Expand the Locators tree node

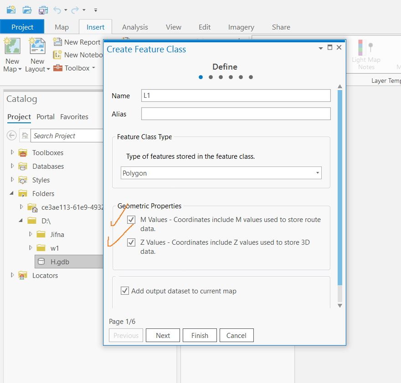tap(12, 275)
